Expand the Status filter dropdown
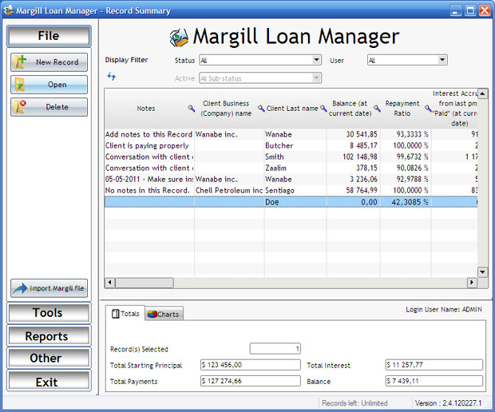Viewport: 495px width, 412px height. (x=316, y=60)
